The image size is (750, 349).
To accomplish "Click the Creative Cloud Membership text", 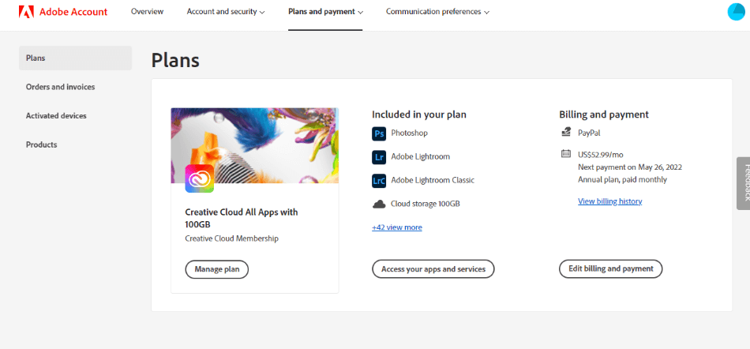I will coord(231,238).
